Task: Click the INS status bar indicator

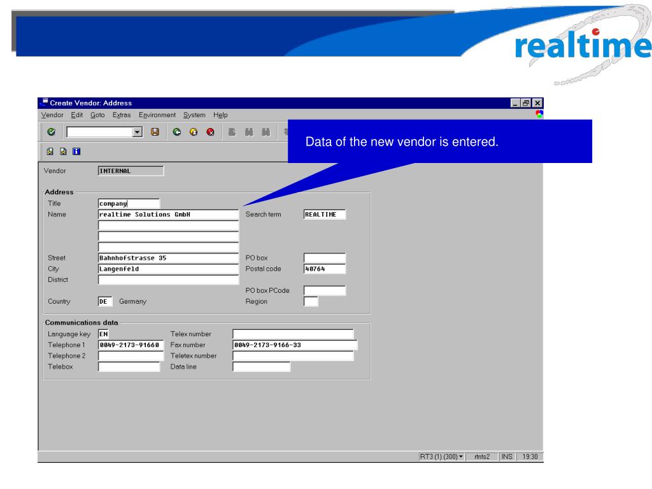Action: (x=507, y=457)
